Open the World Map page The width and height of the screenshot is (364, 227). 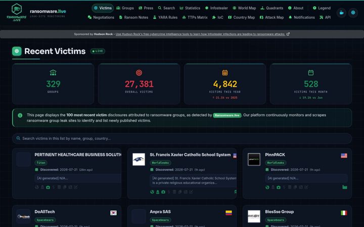[244, 8]
